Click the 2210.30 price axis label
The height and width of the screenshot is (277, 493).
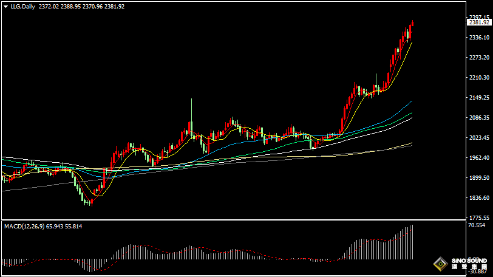point(478,78)
